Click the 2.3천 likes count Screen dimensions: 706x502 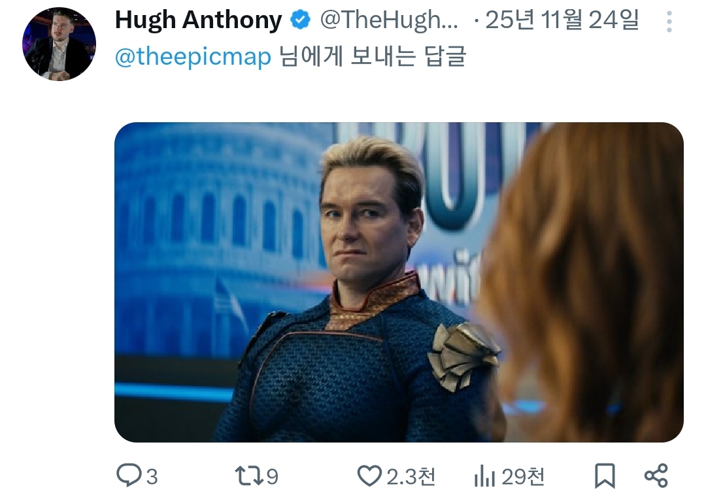tap(411, 477)
